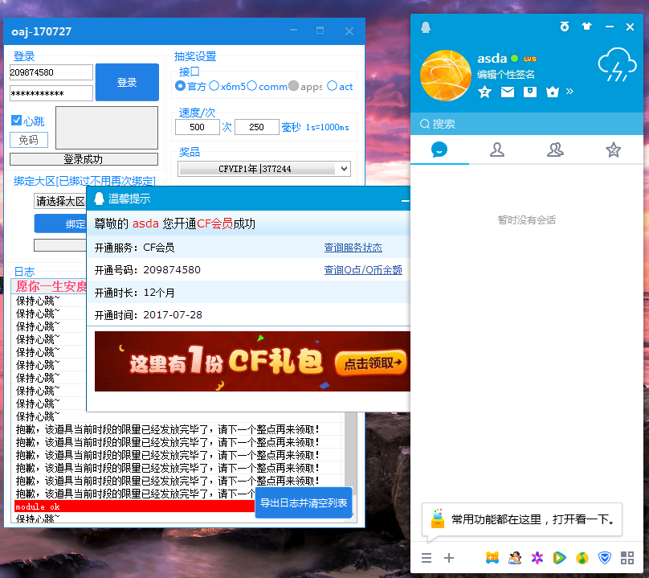Minimize the 温馨提示 popup
649x578 pixels.
(405, 201)
